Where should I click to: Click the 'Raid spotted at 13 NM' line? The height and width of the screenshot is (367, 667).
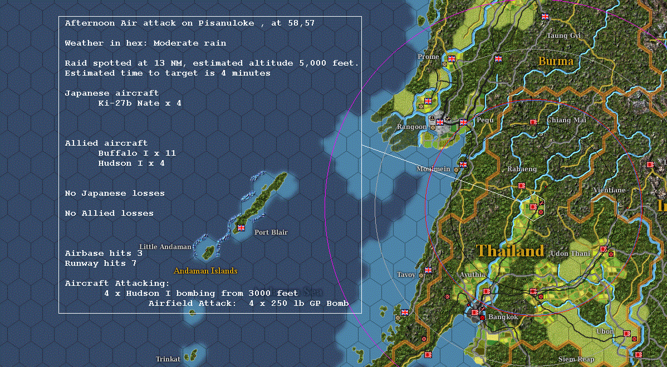click(x=212, y=63)
